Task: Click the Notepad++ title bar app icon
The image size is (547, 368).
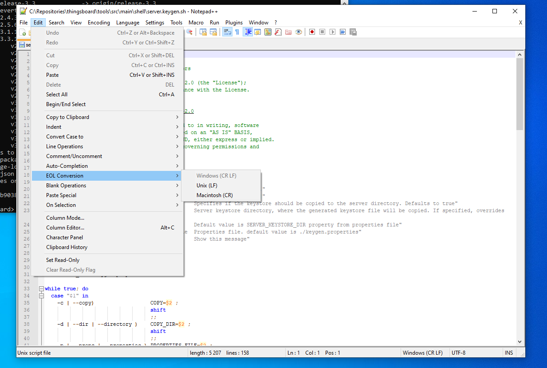Action: [23, 11]
